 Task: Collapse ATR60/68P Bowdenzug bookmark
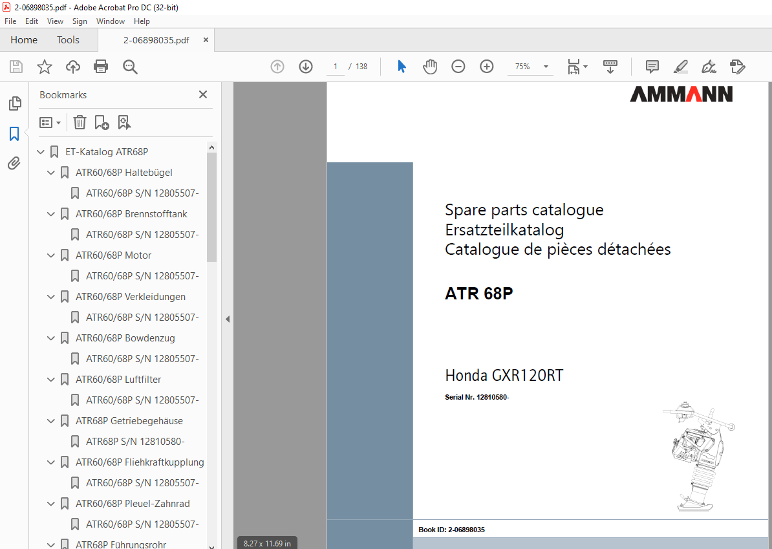50,338
